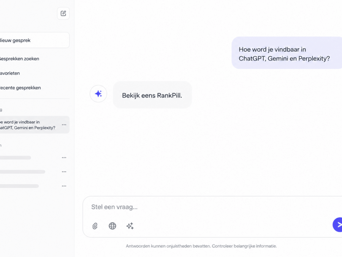Open options dots of second placeholder conversation
342x257 pixels.
[64, 172]
